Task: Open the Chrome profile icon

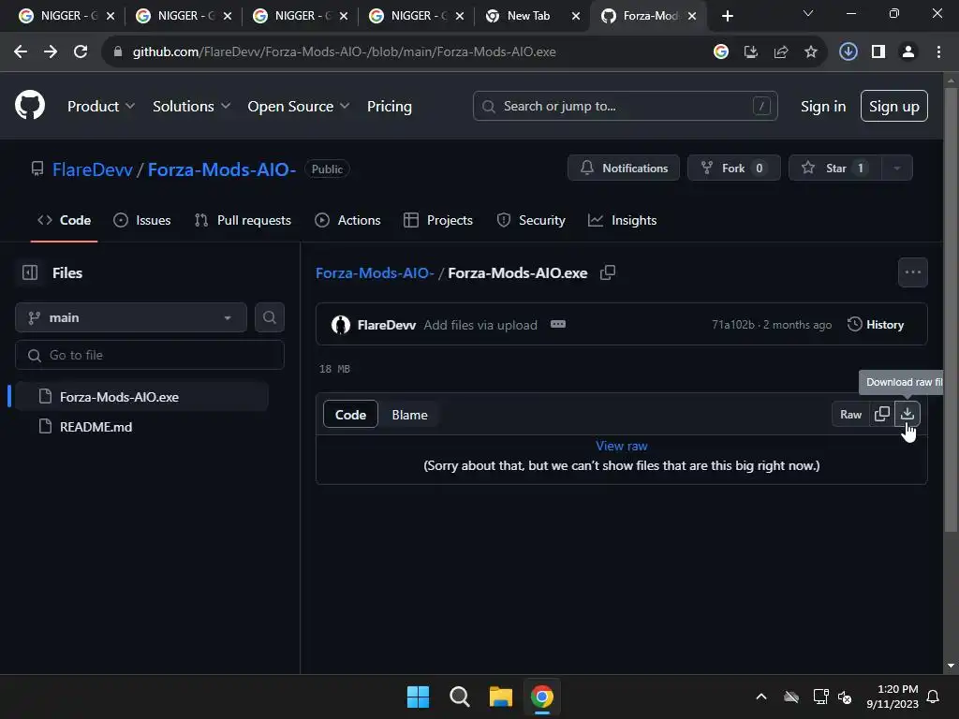Action: pos(908,52)
